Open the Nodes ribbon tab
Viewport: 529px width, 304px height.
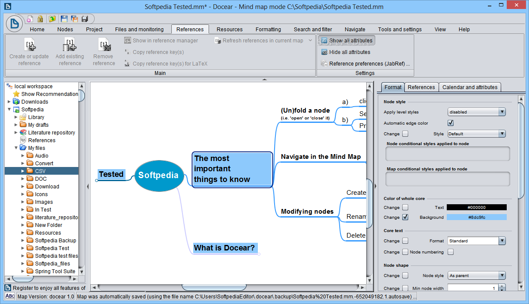(65, 30)
